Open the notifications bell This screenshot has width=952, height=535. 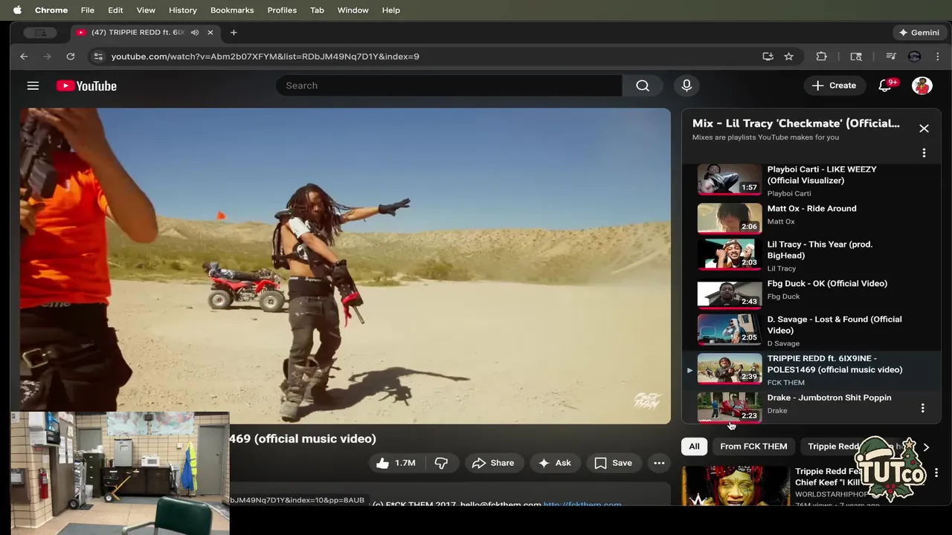885,85
